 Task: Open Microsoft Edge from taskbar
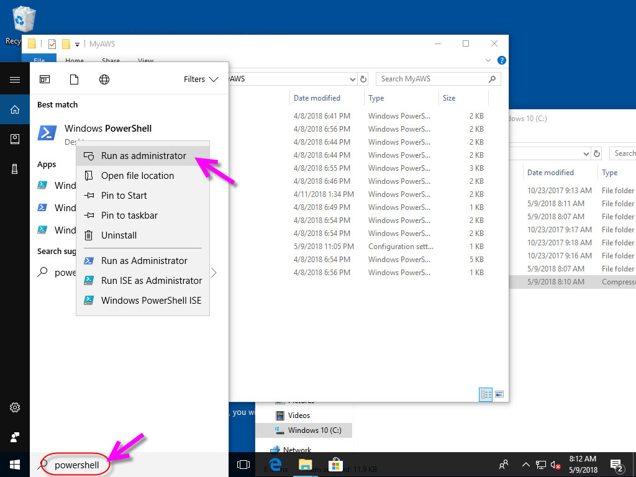coord(275,465)
